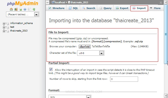Select thaicreate_2013 database in tree
This screenshot has width=168, height=98.
[19, 31]
